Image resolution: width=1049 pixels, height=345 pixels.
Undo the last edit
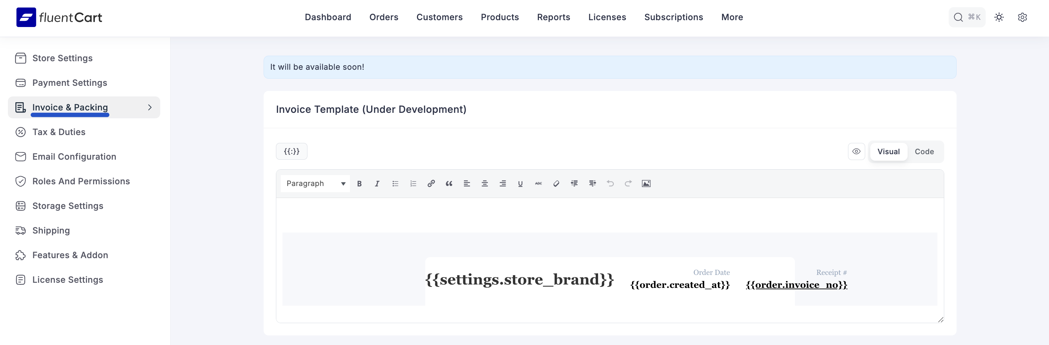click(610, 184)
